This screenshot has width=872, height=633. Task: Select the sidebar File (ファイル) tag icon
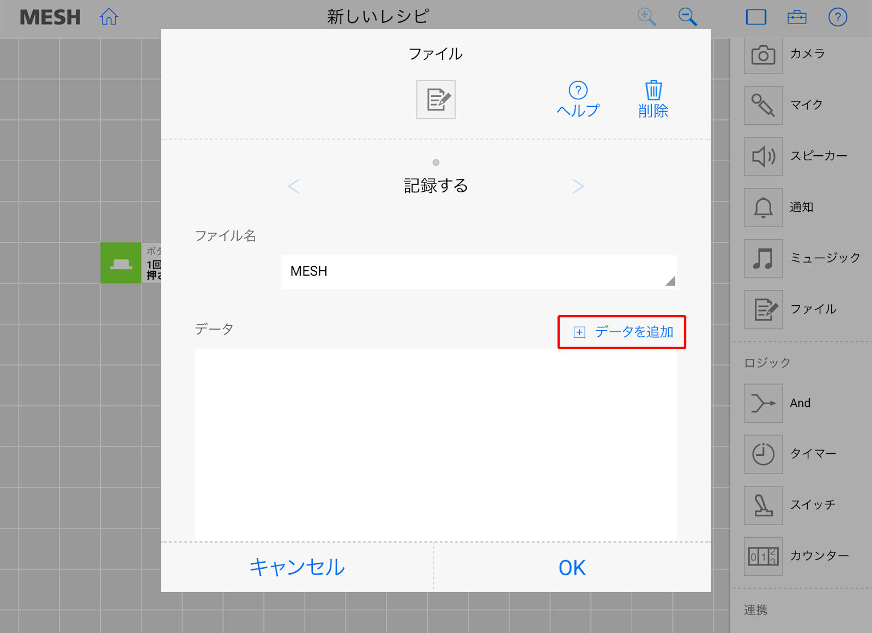pyautogui.click(x=763, y=309)
